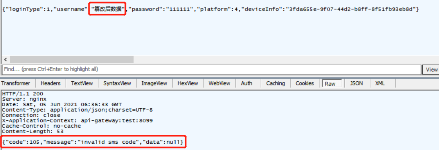Click the horizontal scrollbar left arrow
The width and height of the screenshot is (439, 150).
5,59
